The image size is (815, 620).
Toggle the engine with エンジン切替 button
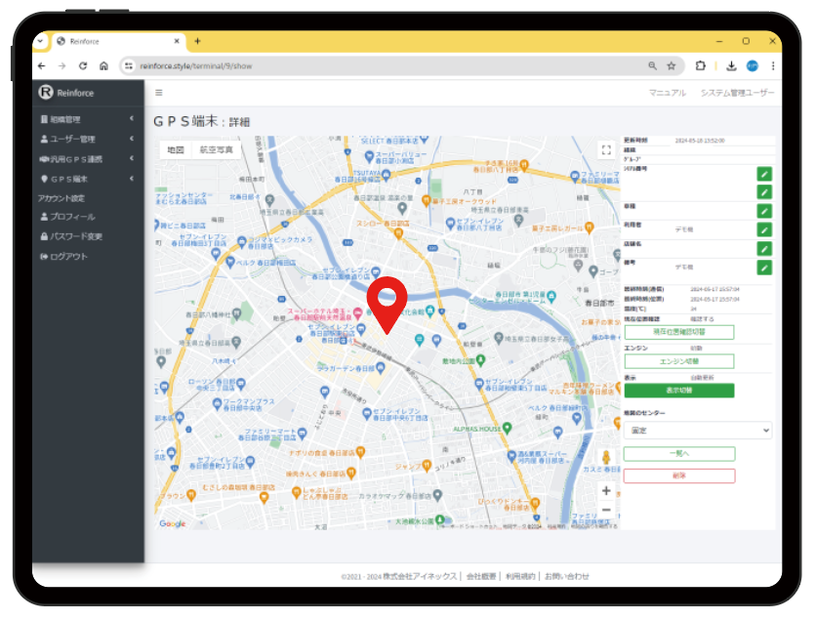point(678,361)
